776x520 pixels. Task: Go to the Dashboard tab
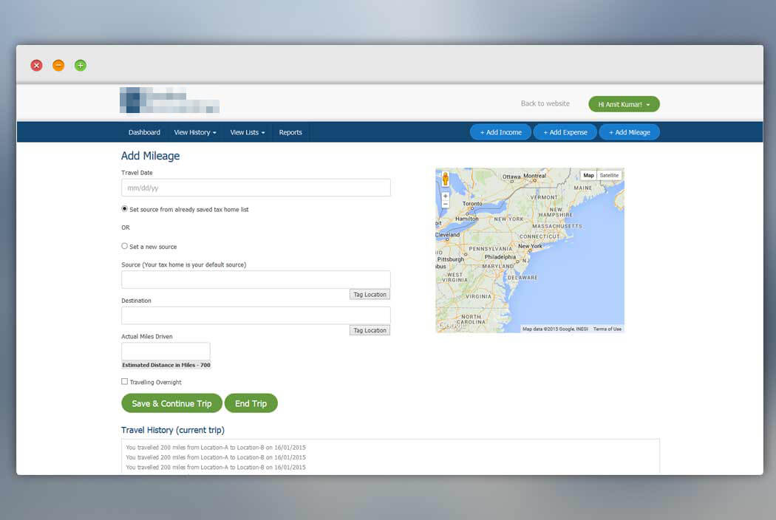click(144, 133)
